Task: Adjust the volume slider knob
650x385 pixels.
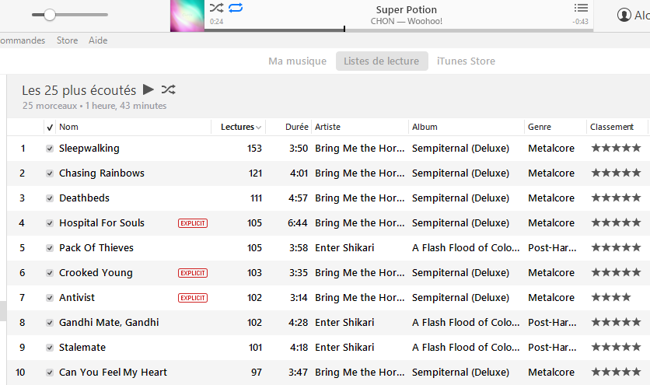Action: coord(50,15)
